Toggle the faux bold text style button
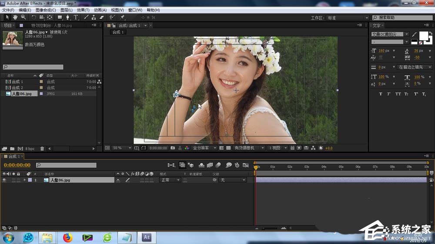Screen dimensions: 435x244 [381, 94]
